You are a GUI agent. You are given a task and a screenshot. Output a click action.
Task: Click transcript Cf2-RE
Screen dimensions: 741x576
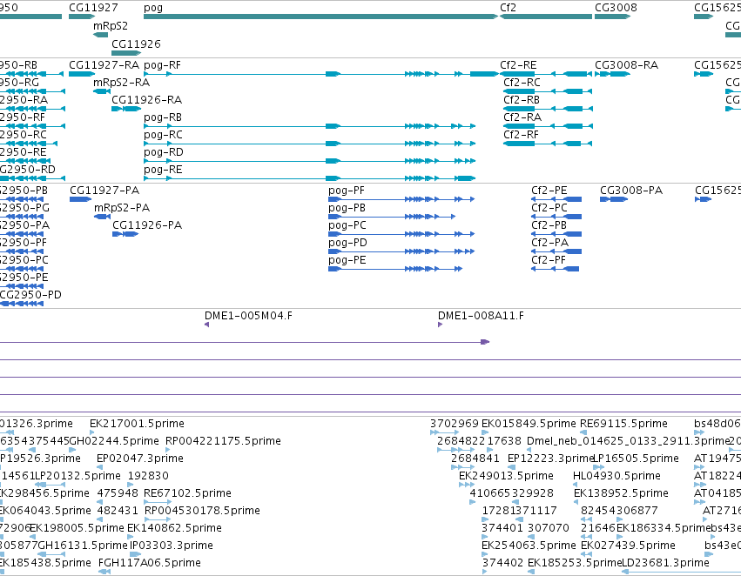point(546,74)
